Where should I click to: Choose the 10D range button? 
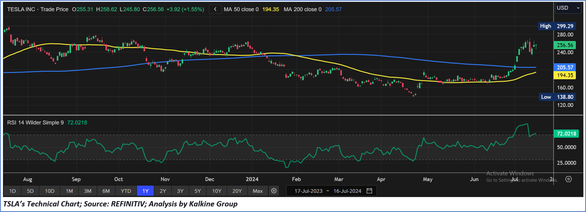(x=50, y=191)
